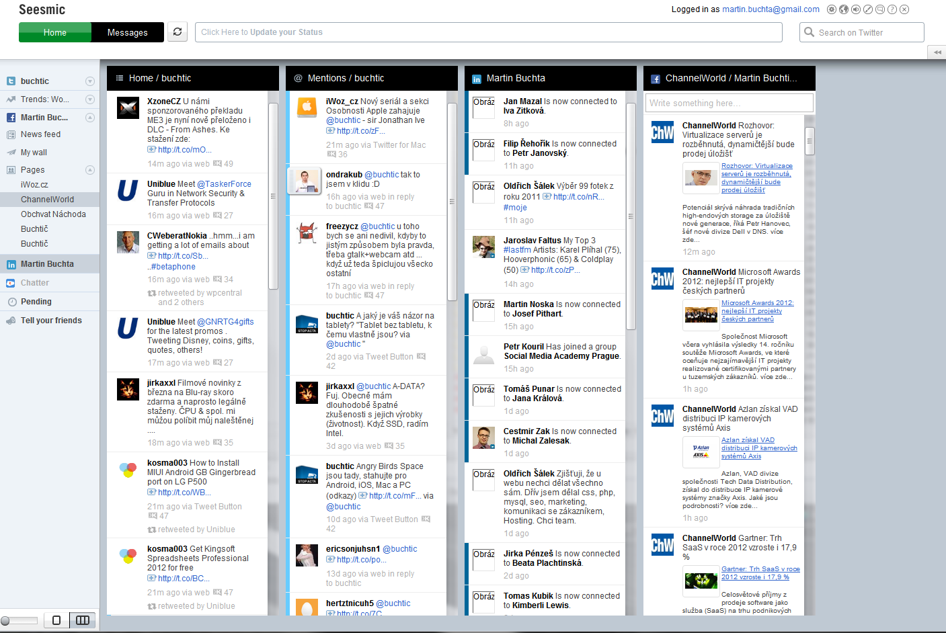Viewport: 946px width, 633px height.
Task: Click @TaskerForce mention in Uniblue tweet
Action: (225, 184)
